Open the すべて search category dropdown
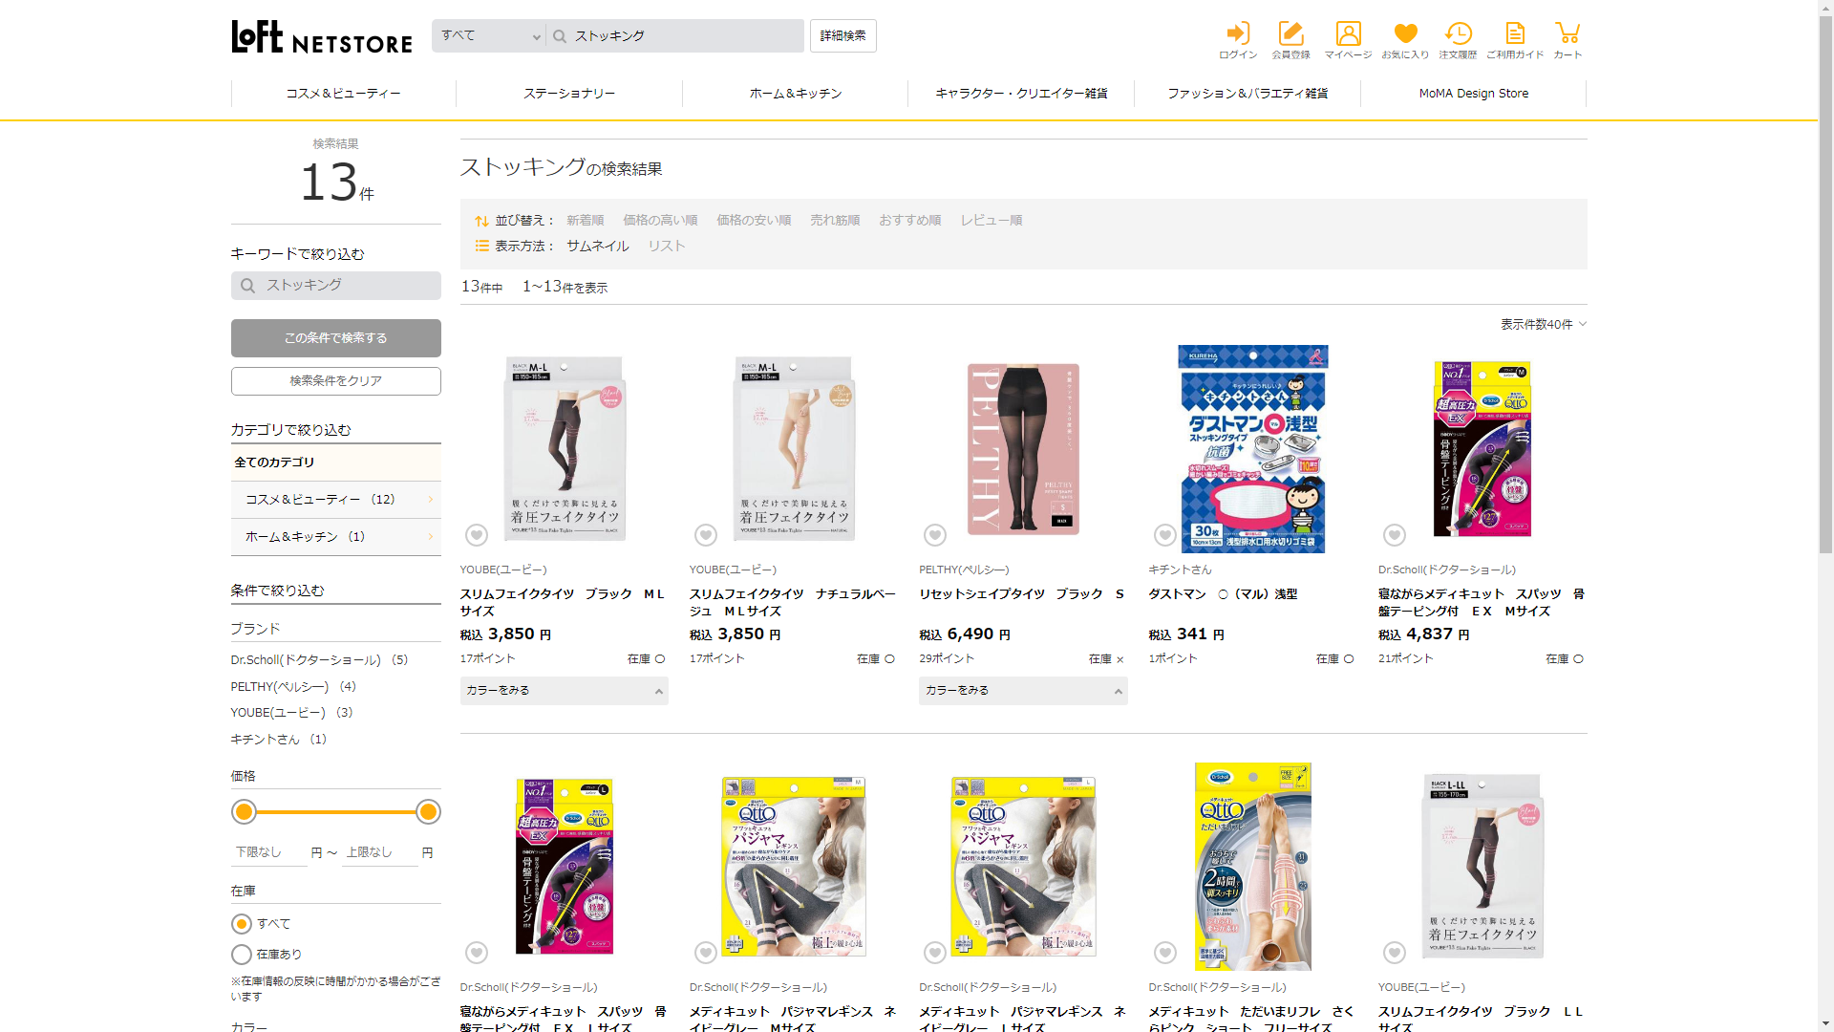Viewport: 1834px width, 1032px height. [x=489, y=36]
